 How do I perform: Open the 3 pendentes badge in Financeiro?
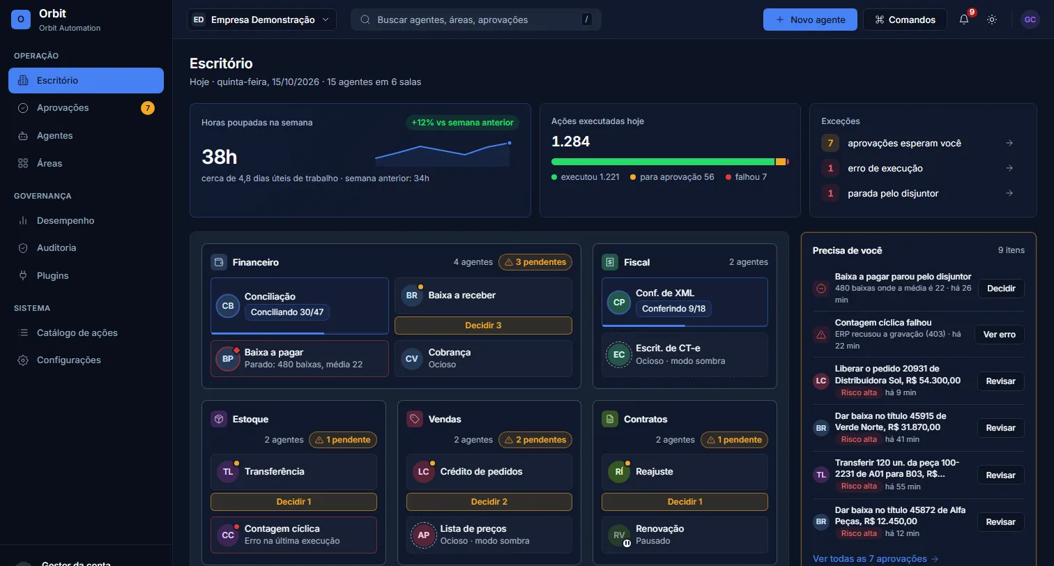[x=535, y=262]
